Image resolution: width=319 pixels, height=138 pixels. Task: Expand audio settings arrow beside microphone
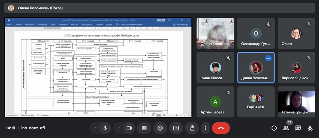[95, 128]
